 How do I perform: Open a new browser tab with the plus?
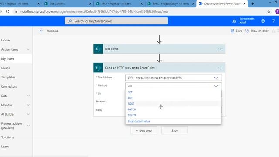click(x=252, y=4)
